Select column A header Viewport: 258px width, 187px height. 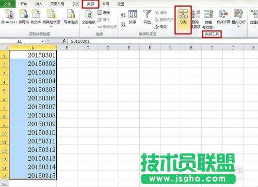tap(33, 48)
